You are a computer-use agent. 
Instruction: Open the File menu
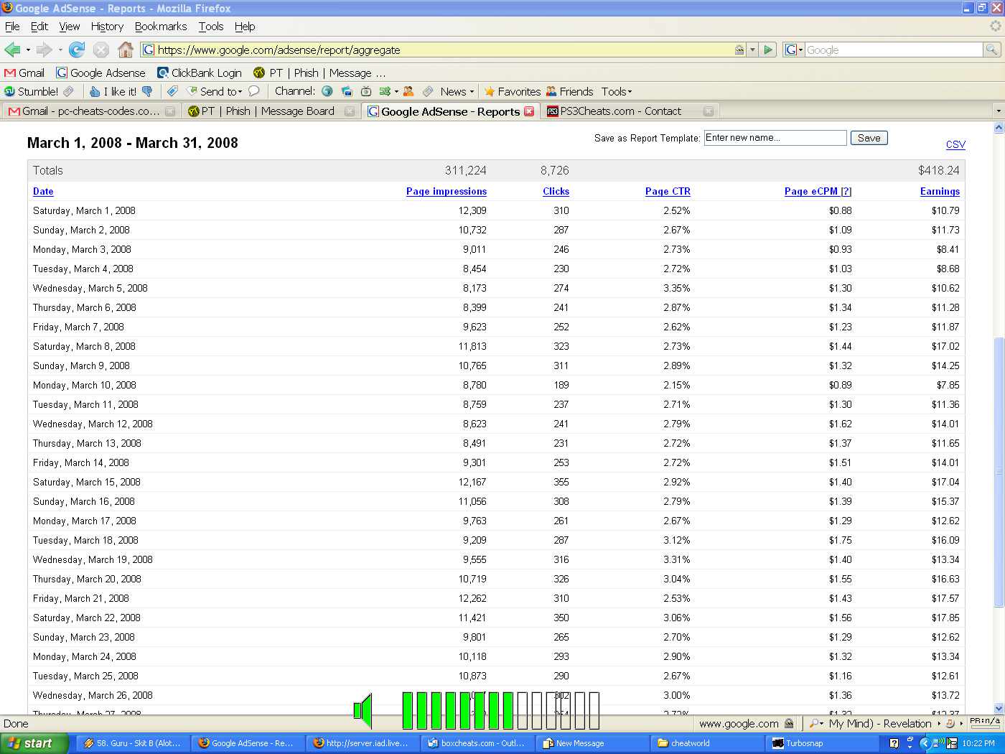click(12, 27)
